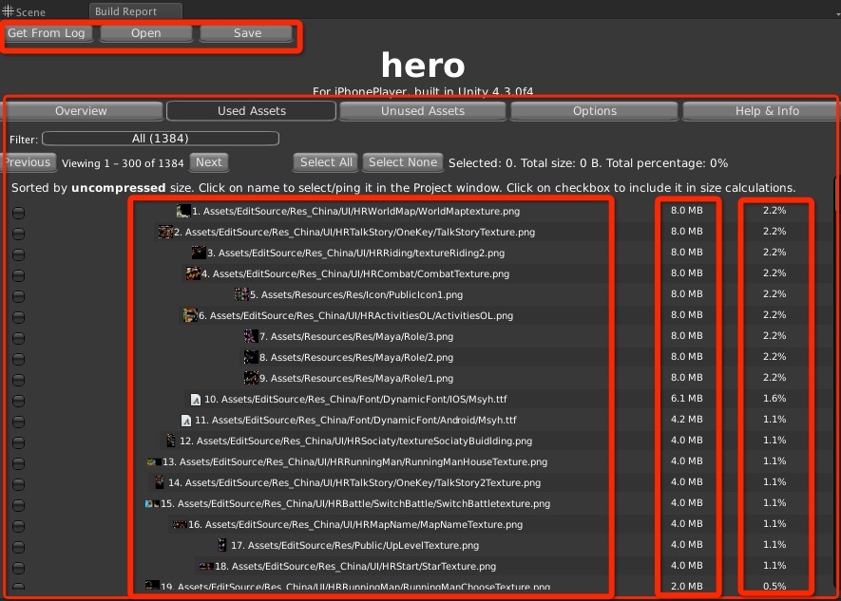Click the CombatTexture.png thumbnail icon
This screenshot has height=601, width=841.
click(193, 273)
